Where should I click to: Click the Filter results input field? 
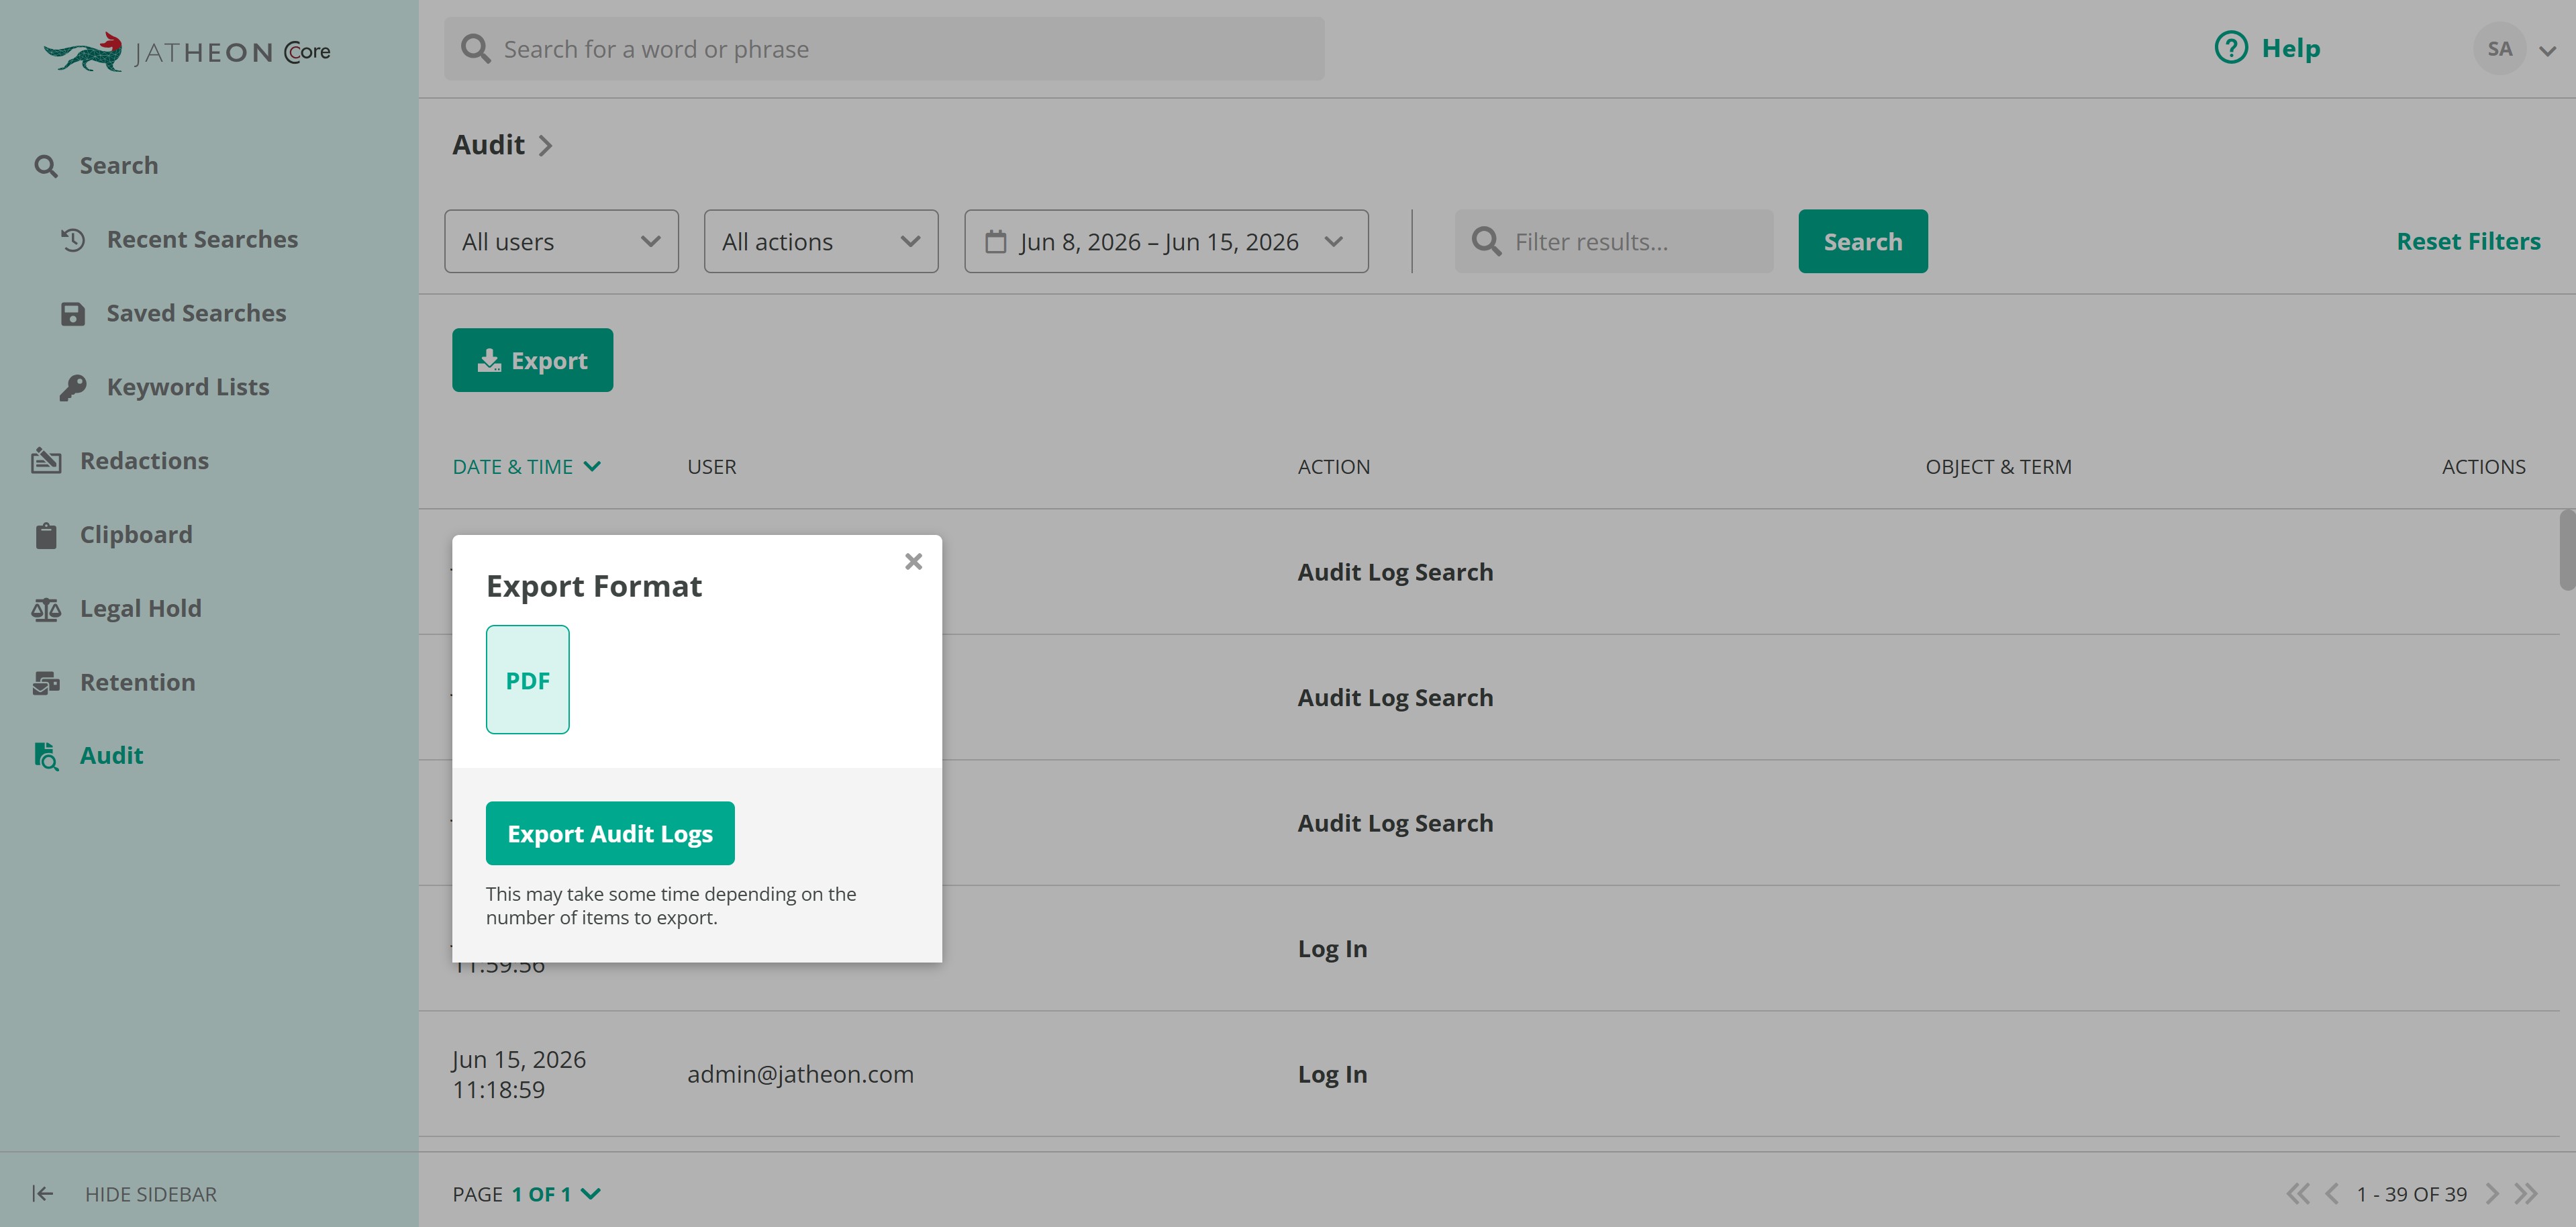point(1614,241)
